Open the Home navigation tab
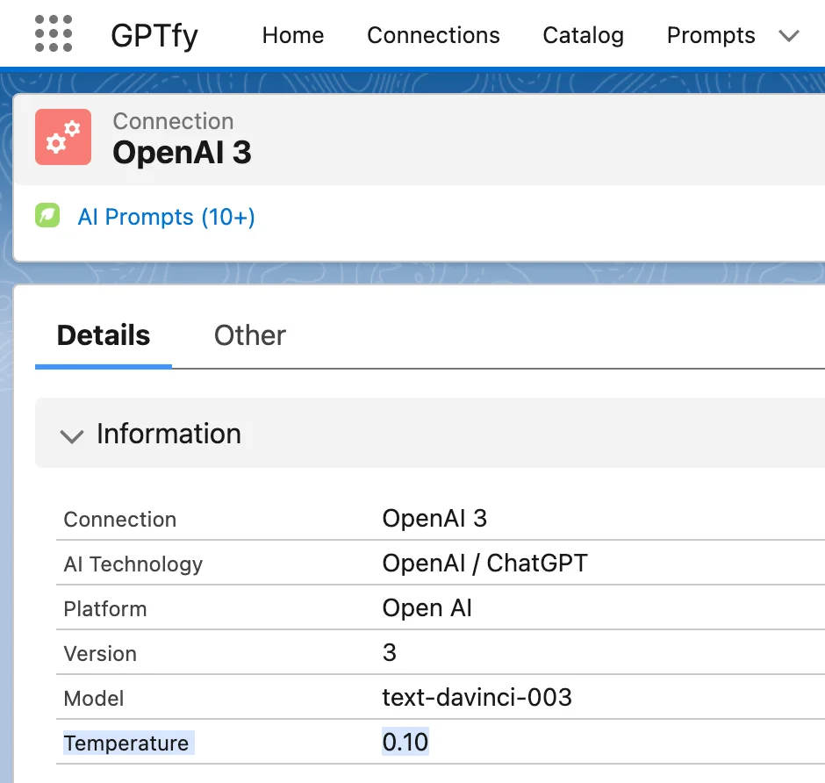 [293, 35]
